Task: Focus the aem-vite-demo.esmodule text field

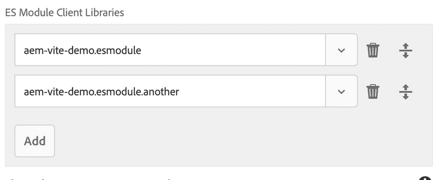Action: pos(170,50)
